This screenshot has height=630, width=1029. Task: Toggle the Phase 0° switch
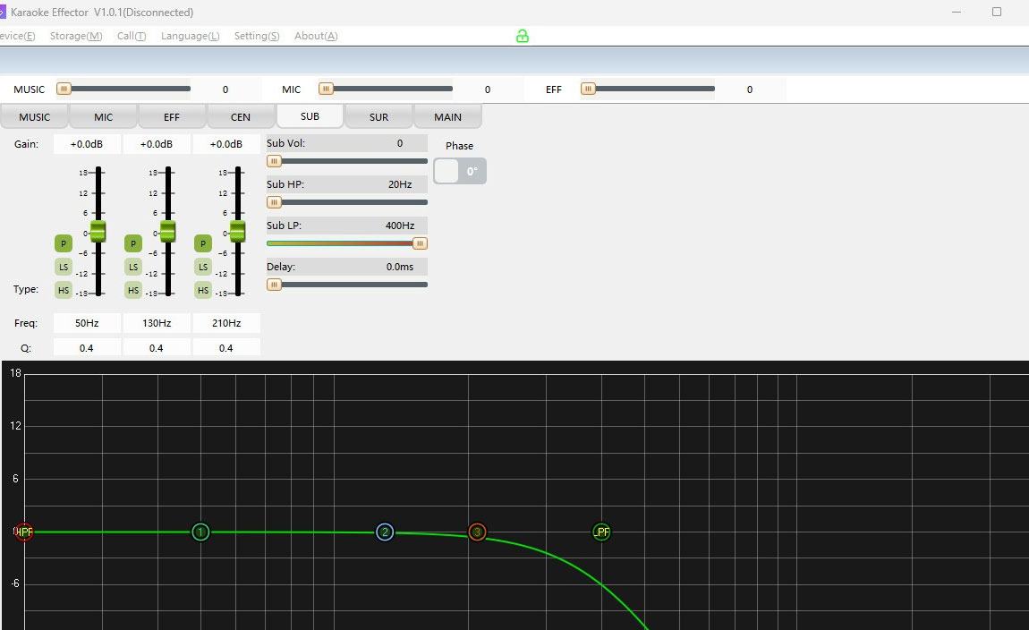point(460,171)
